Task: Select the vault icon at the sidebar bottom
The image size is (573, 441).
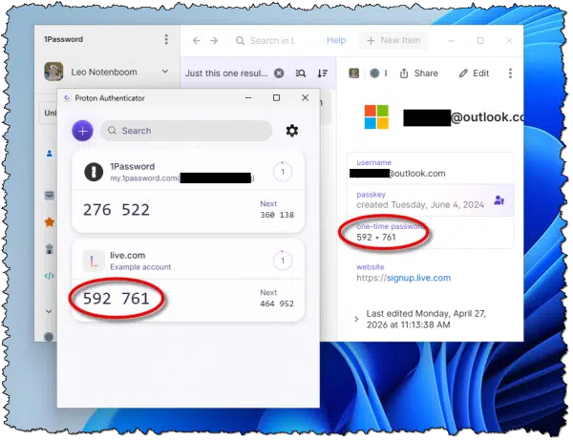Action: point(49,337)
